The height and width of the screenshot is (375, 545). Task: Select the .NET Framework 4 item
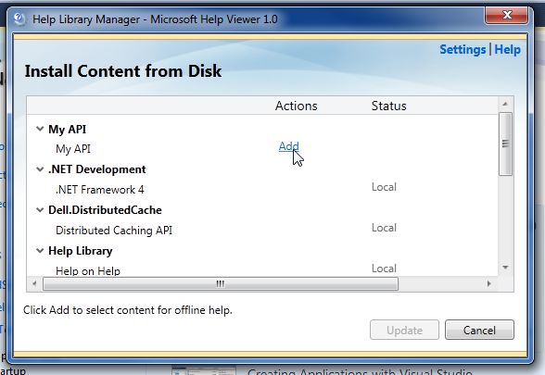coord(100,190)
